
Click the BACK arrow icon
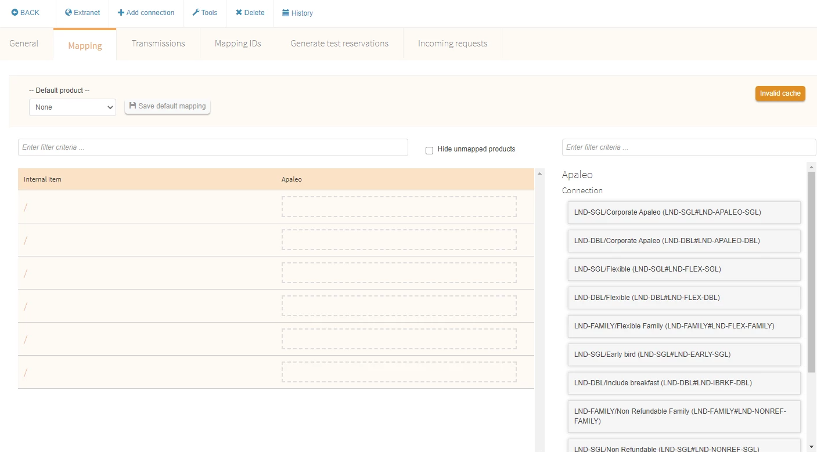(15, 13)
